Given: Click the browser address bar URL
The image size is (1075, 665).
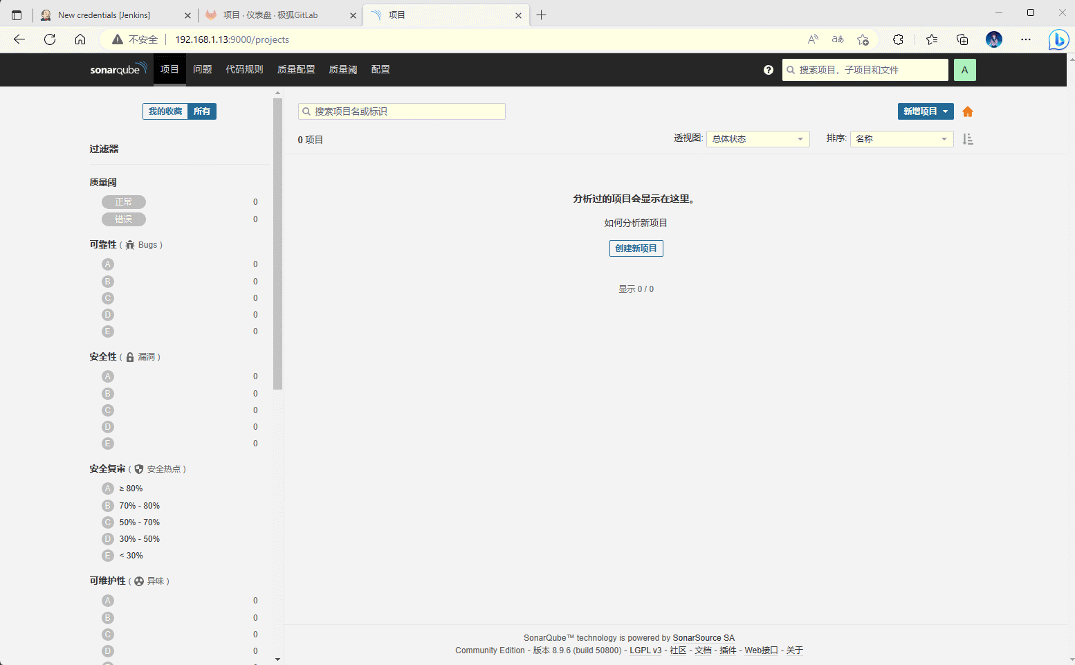Looking at the screenshot, I should (232, 39).
